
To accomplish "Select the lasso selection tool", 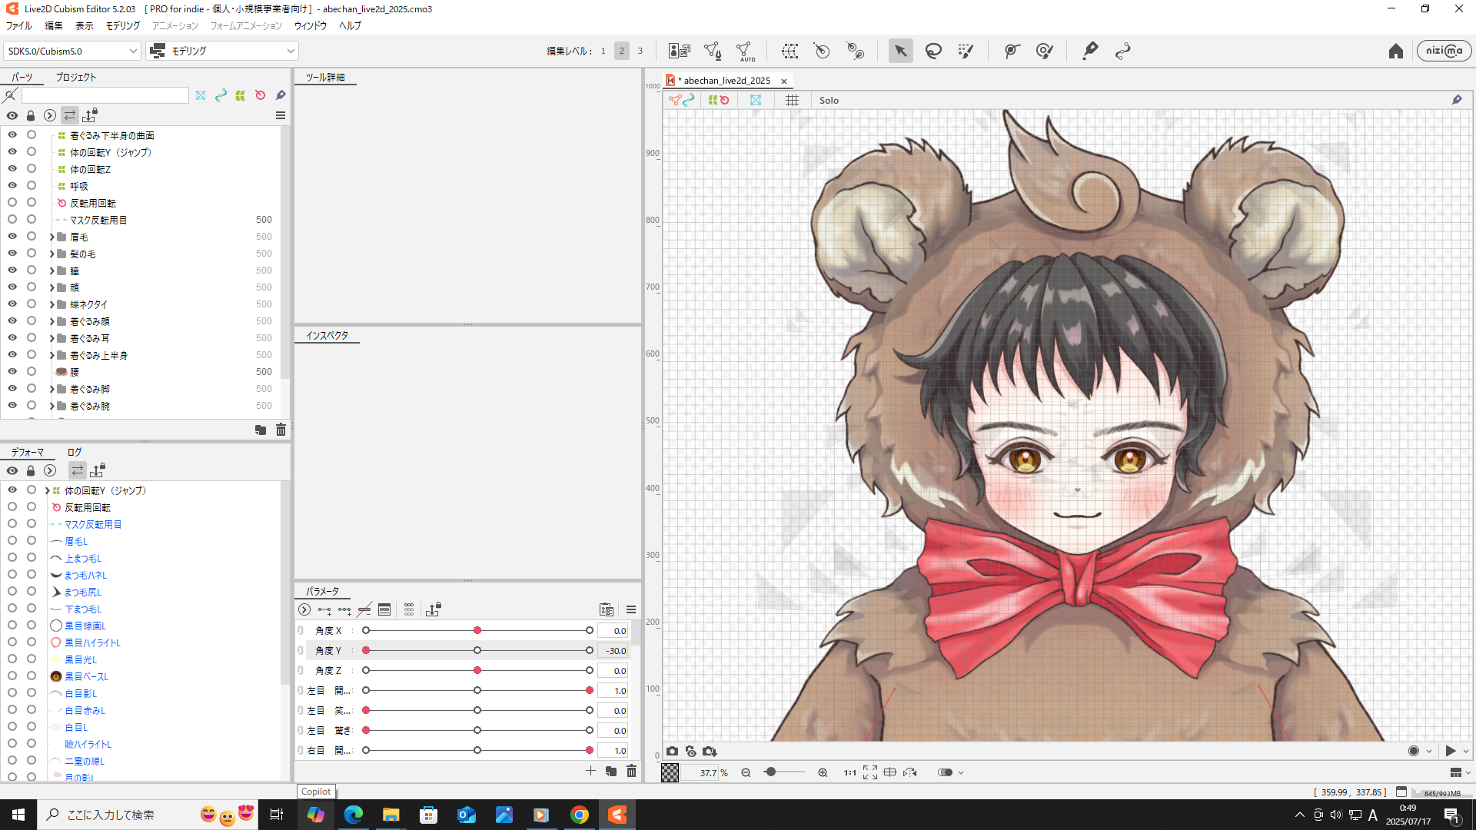I will pos(933,51).
